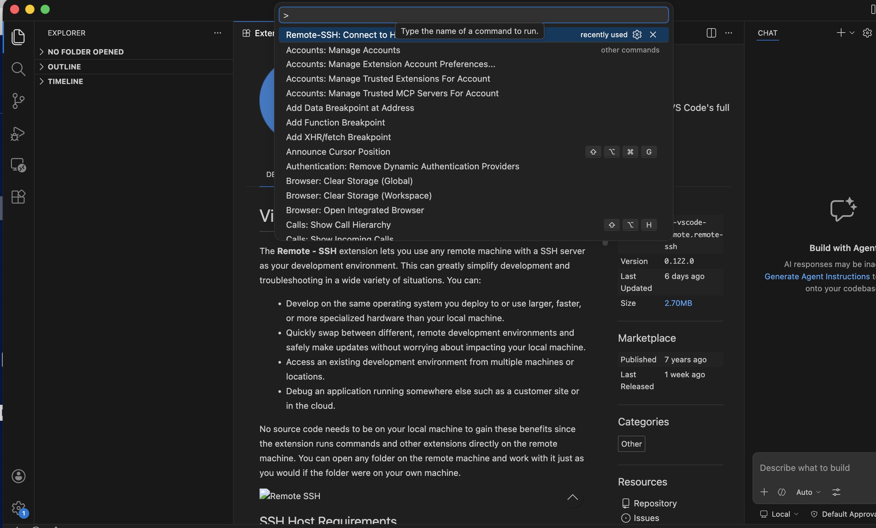Open the Explorer view in activity bar
The height and width of the screenshot is (528, 876).
18,37
